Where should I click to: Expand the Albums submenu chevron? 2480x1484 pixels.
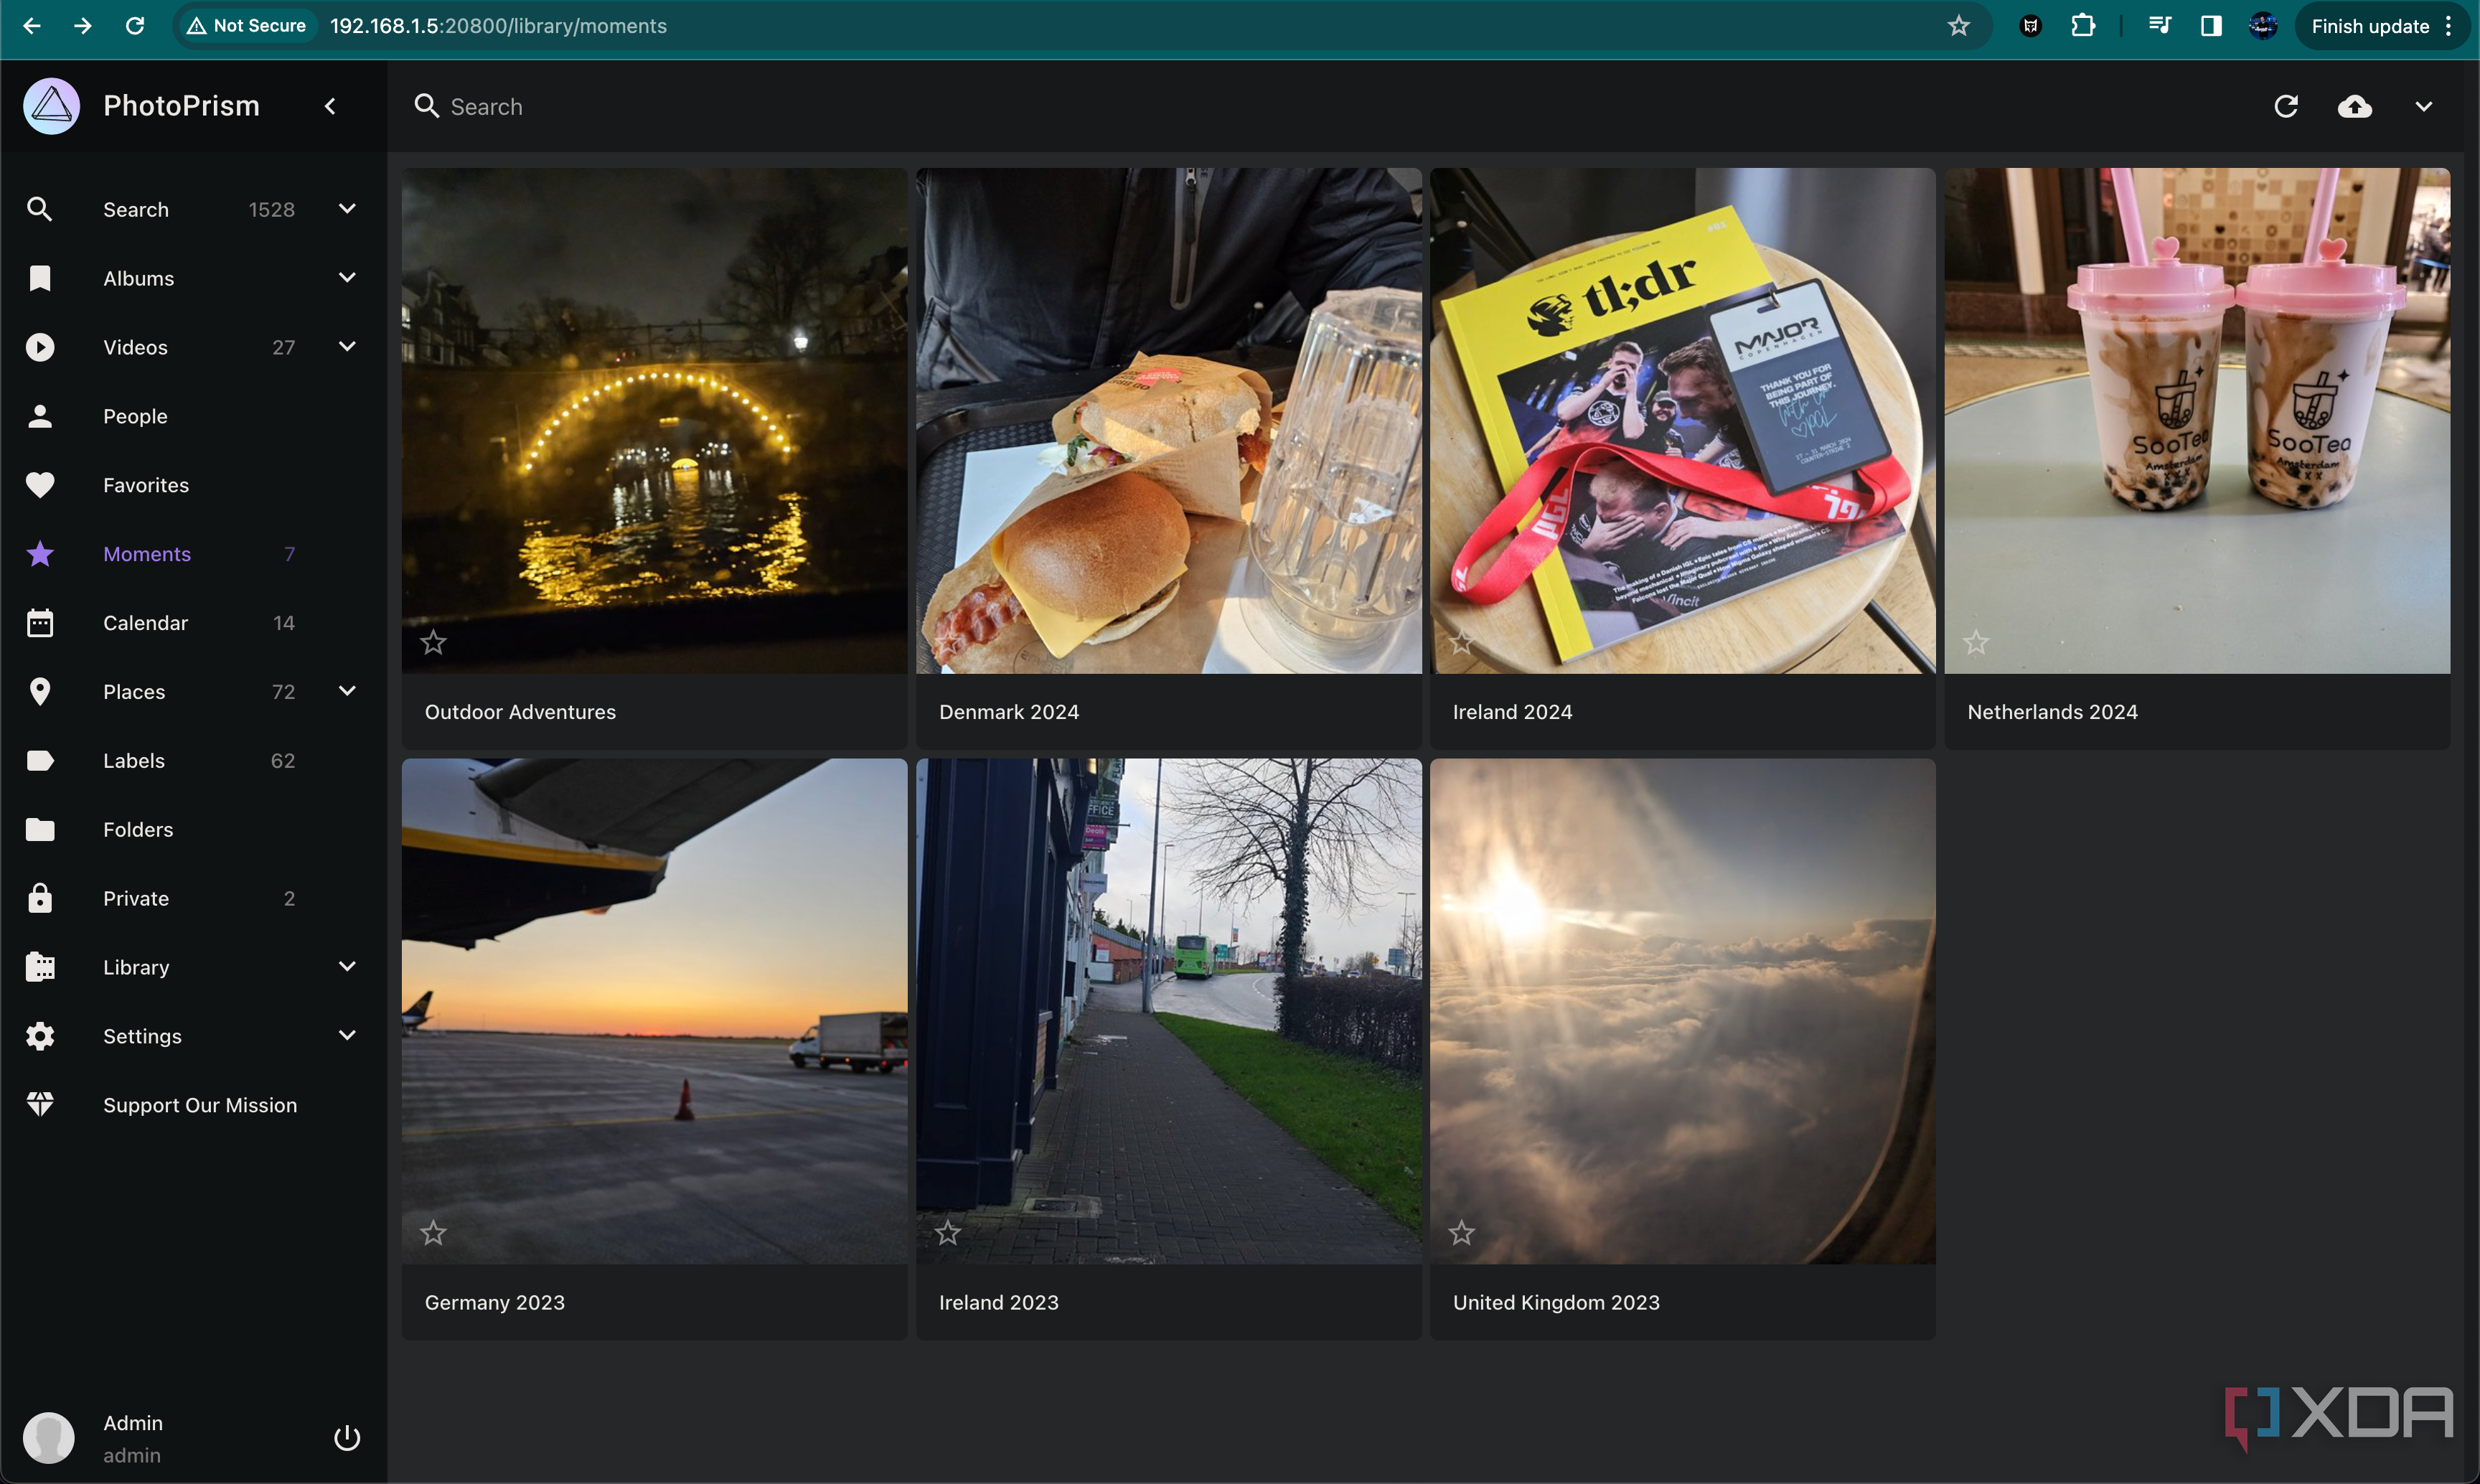point(347,278)
